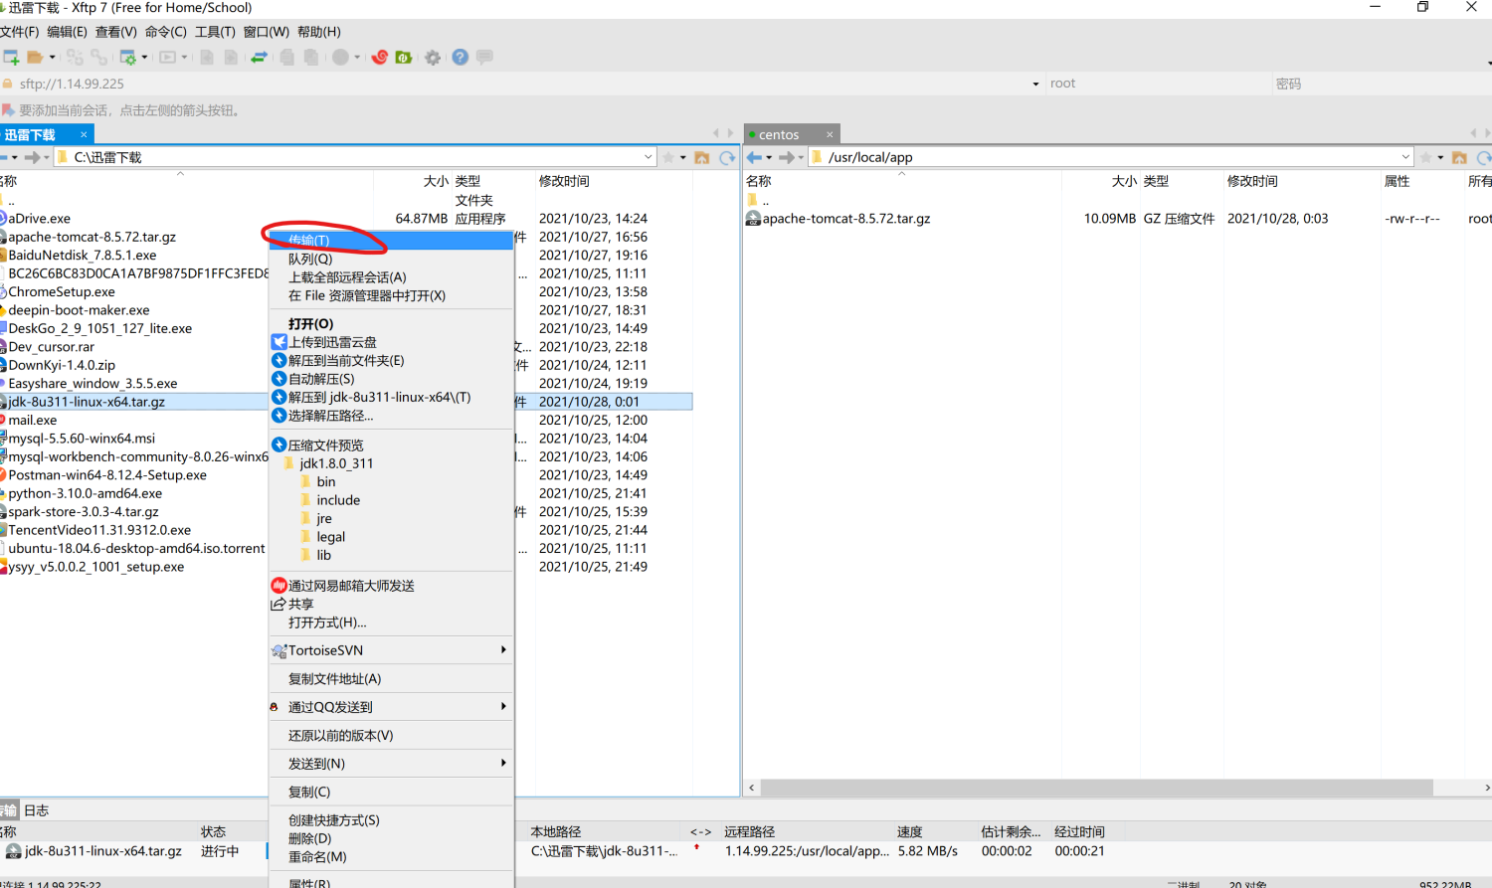The height and width of the screenshot is (888, 1492).
Task: Click the red Xshell swirl icon
Action: tap(379, 58)
